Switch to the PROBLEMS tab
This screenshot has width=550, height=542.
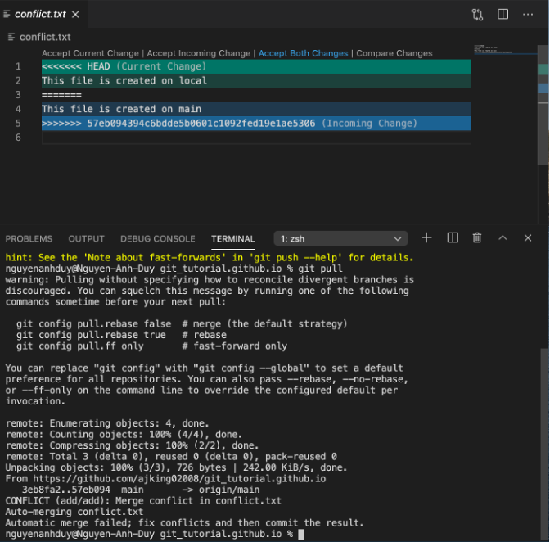point(29,238)
